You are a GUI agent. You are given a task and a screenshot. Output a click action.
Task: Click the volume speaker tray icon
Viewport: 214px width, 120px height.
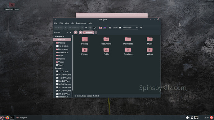coord(188,118)
